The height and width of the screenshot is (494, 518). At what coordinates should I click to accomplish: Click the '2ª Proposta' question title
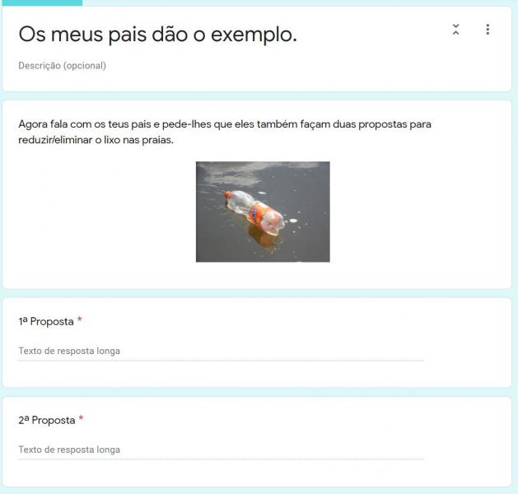click(x=47, y=420)
